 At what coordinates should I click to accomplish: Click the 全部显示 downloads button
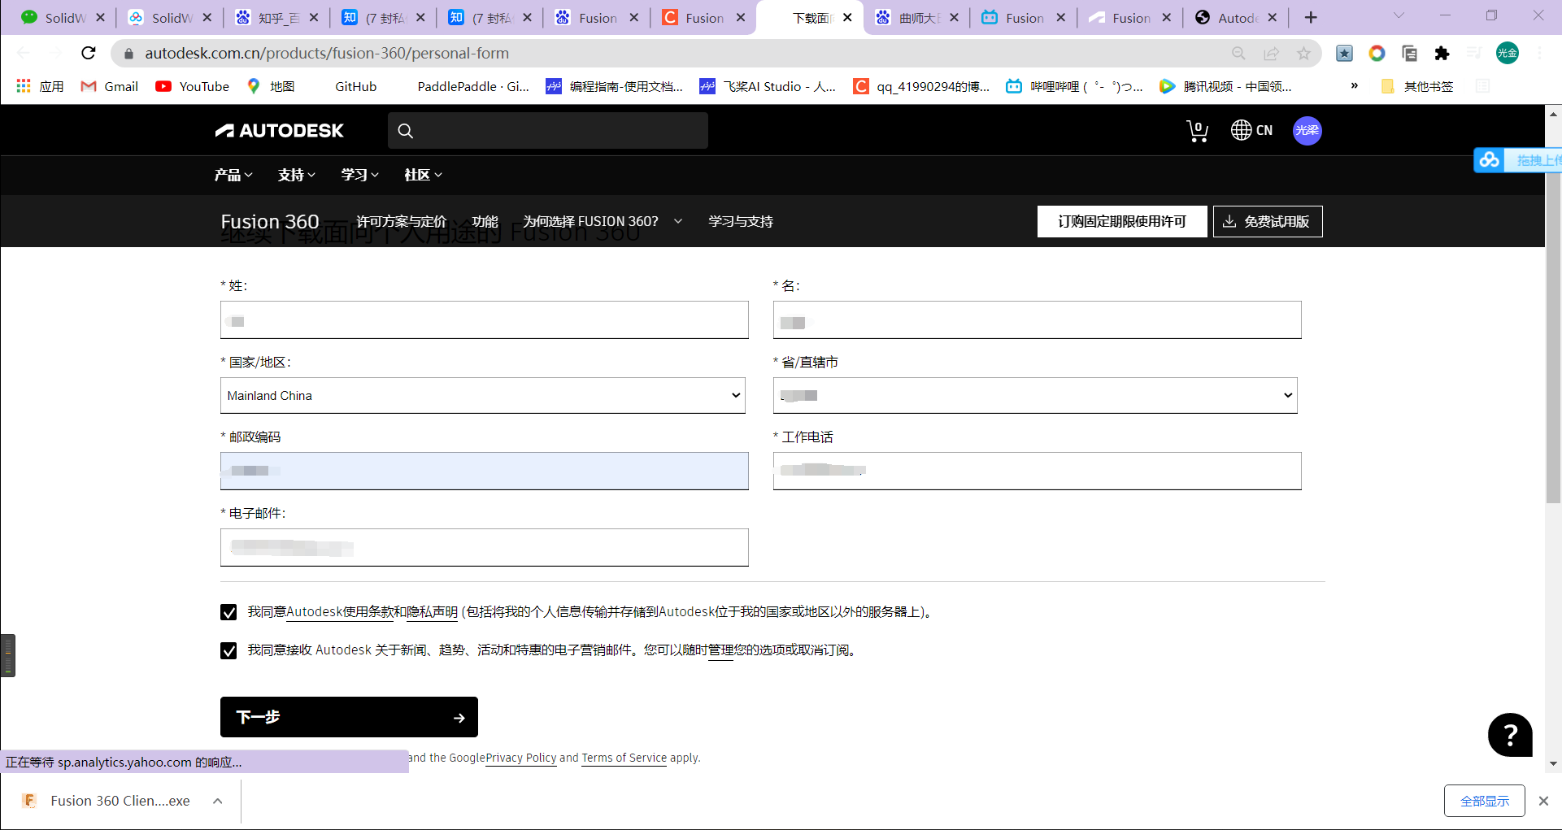1485,801
